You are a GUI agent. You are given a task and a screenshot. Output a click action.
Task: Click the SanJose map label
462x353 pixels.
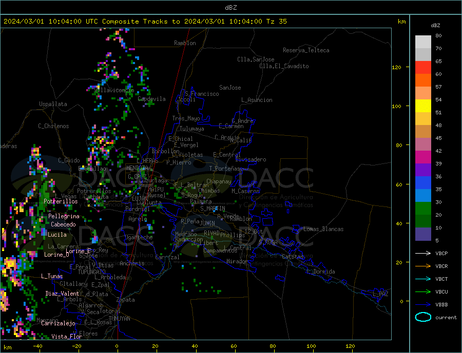pyautogui.click(x=230, y=88)
